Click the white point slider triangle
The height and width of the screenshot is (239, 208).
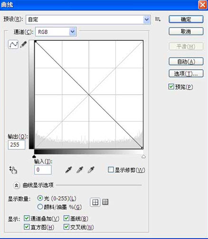pyautogui.click(x=143, y=156)
